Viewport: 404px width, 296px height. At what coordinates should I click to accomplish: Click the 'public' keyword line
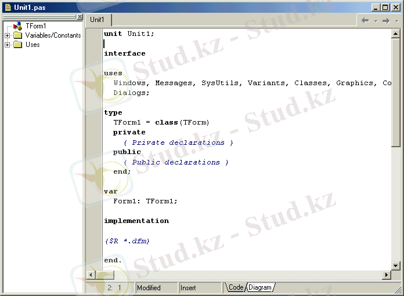pyautogui.click(x=127, y=152)
